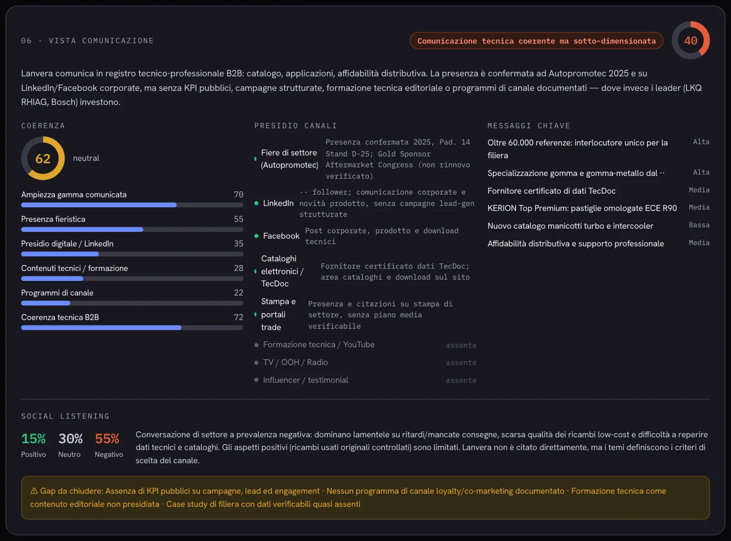Click the Ampiezza gamma comunicata progress bar
Image resolution: width=731 pixels, height=541 pixels.
132,205
